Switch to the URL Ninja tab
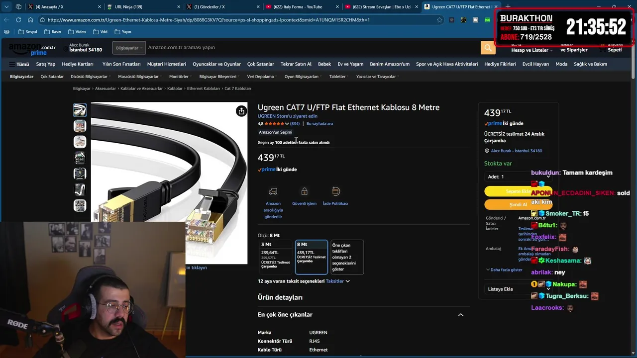 pos(142,6)
